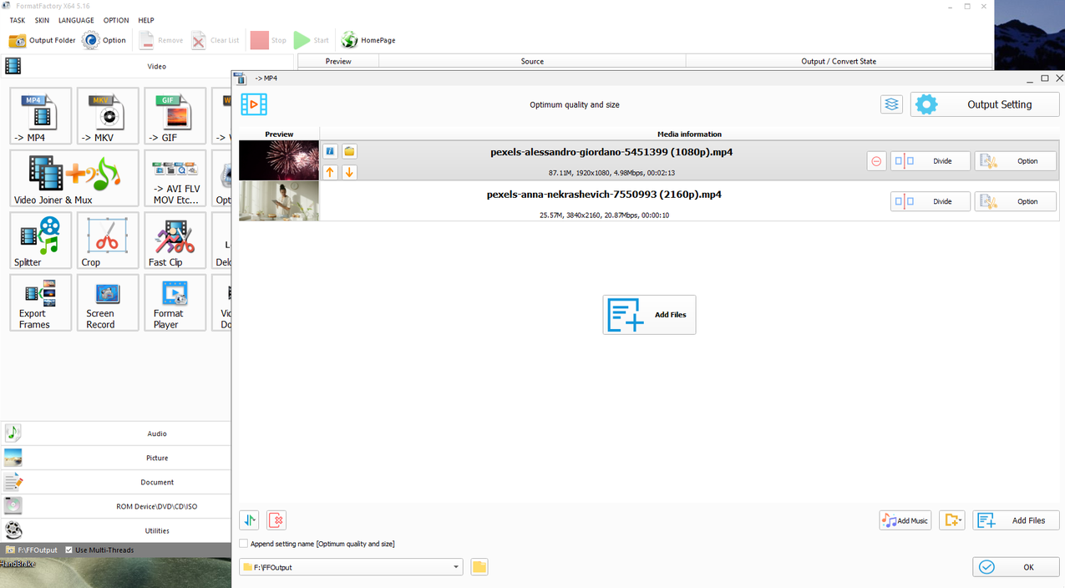Expand the Audio category
Image resolution: width=1065 pixels, height=588 pixels.
point(116,433)
